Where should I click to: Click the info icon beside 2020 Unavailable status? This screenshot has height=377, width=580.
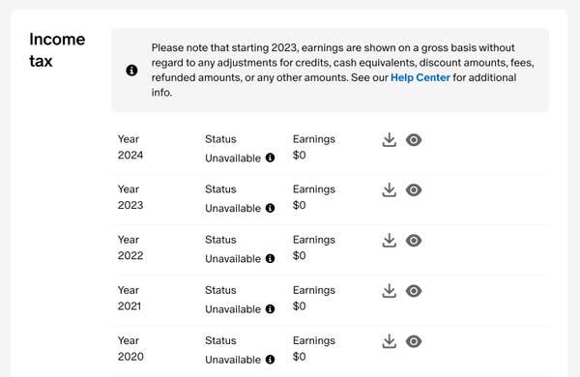click(271, 360)
